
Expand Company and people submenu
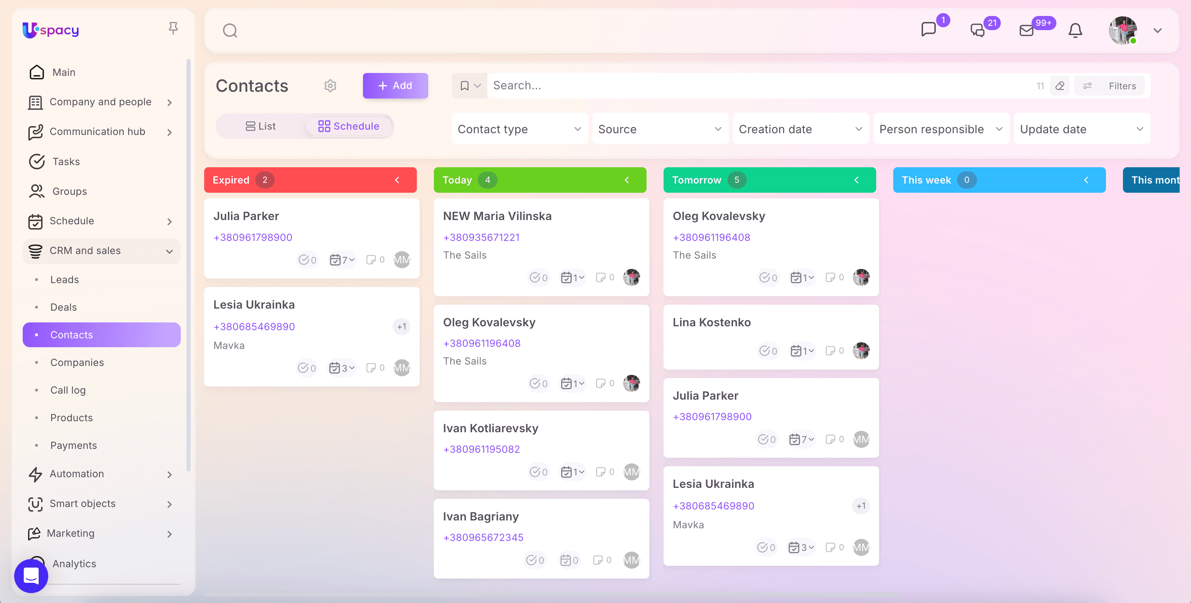(170, 102)
